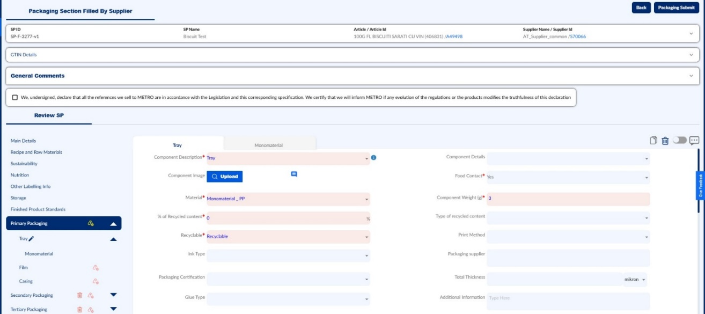Tick the METRO declaration checkbox

[15, 98]
